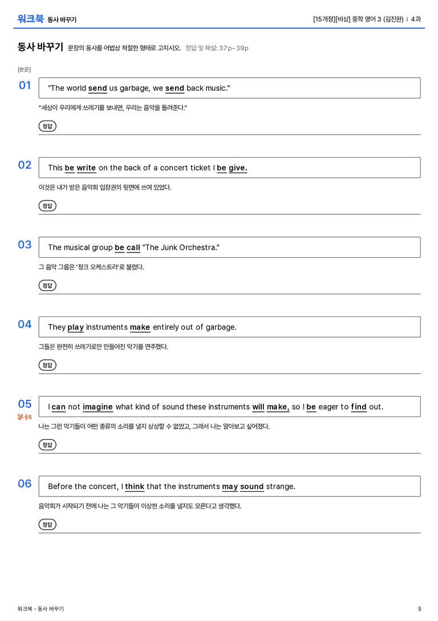The height and width of the screenshot is (621, 438).
Task: Click the 정답 badge under question 05
Action: 47,445
